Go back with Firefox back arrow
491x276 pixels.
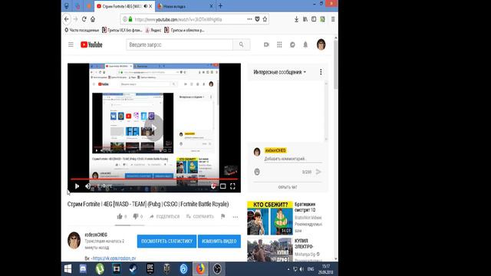pos(67,19)
